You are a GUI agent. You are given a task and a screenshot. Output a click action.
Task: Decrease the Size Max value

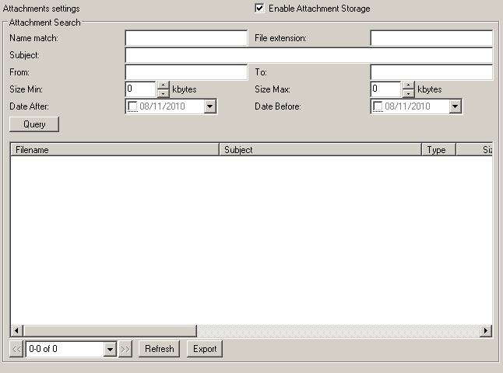pyautogui.click(x=409, y=93)
